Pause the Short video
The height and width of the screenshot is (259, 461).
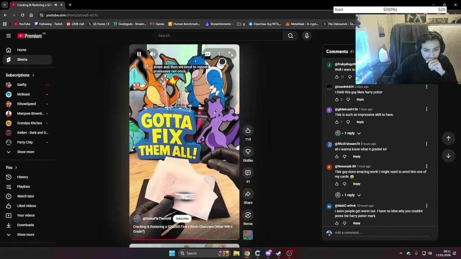coord(139,54)
